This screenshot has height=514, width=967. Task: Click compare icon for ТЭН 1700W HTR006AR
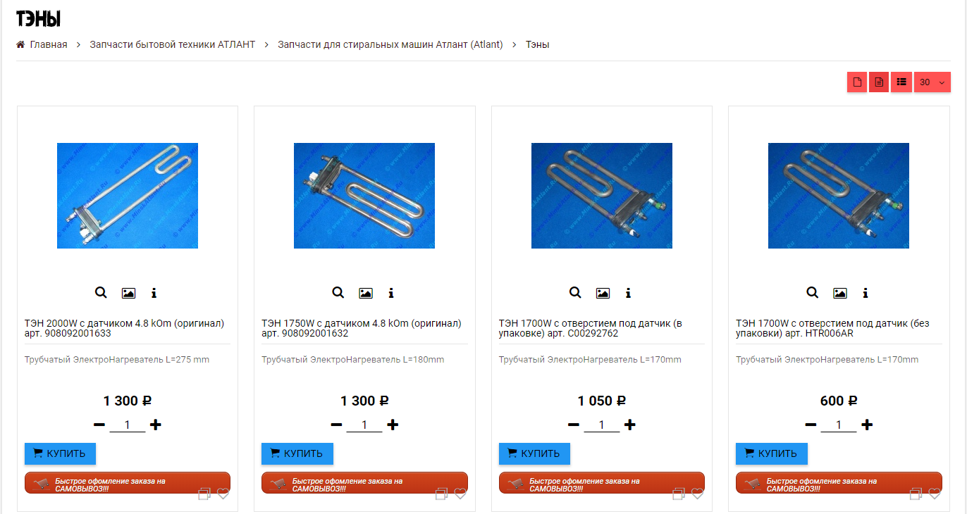pos(916,494)
